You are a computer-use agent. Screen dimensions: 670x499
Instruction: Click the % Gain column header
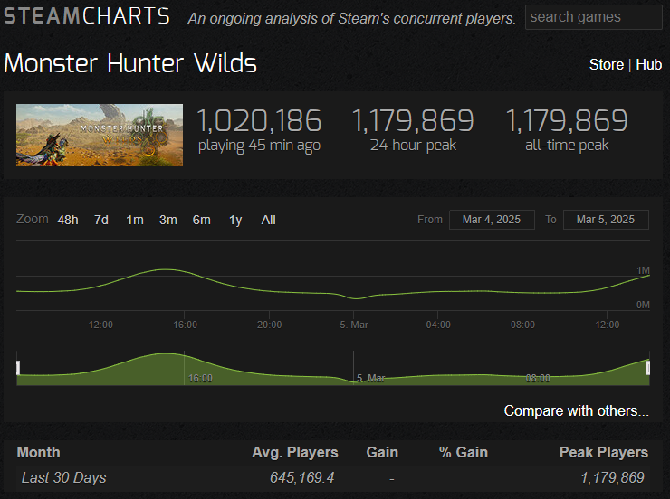point(464,452)
